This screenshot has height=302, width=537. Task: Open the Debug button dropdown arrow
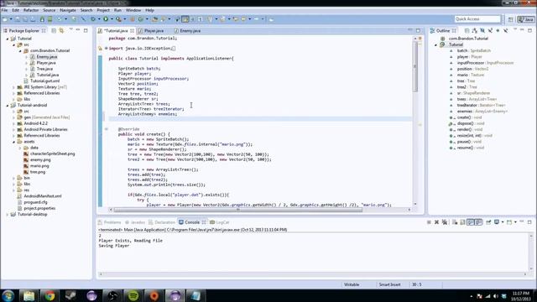pos(99,19)
